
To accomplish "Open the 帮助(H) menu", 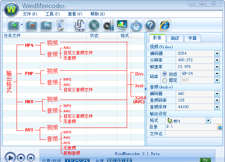I will [98, 14].
